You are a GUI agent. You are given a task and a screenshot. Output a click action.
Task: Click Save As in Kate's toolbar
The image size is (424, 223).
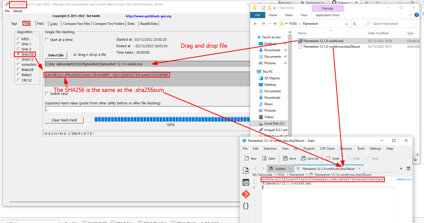(309, 158)
